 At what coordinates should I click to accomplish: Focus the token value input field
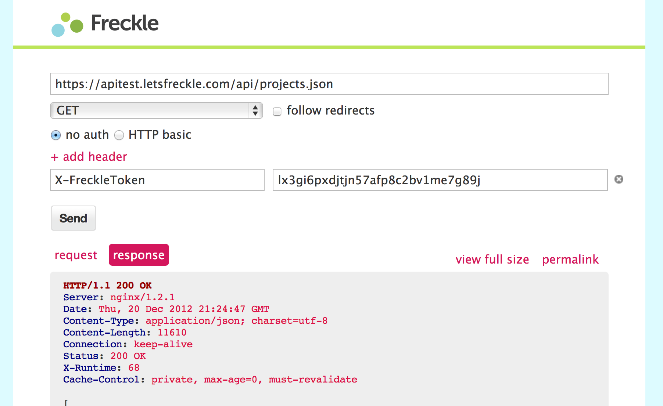pyautogui.click(x=440, y=180)
